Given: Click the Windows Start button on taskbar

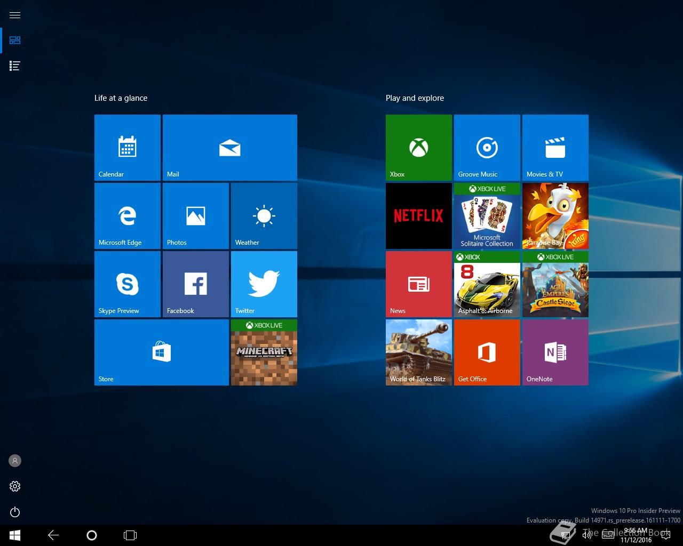Looking at the screenshot, I should [15, 535].
